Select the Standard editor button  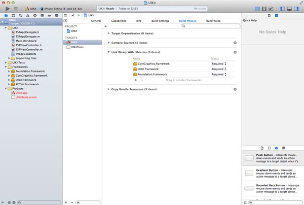[257, 9]
